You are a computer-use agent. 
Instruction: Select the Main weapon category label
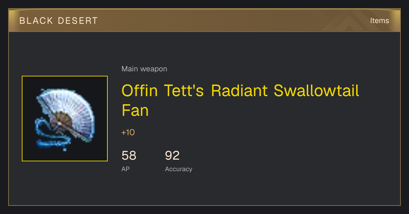pos(144,69)
